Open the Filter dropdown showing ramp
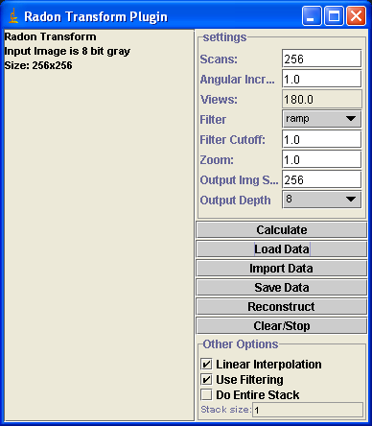This screenshot has height=426, width=372. (x=322, y=119)
